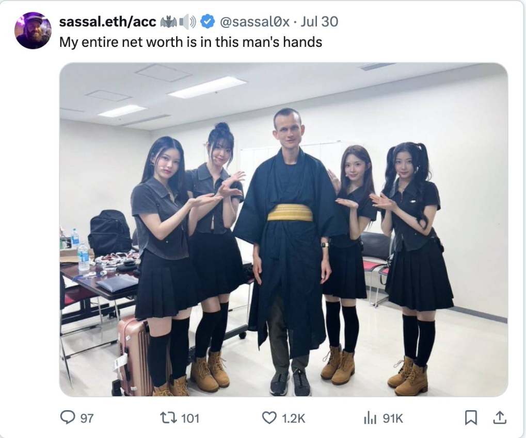Click the 101 reposts count
526x438 pixels.
pyautogui.click(x=190, y=418)
